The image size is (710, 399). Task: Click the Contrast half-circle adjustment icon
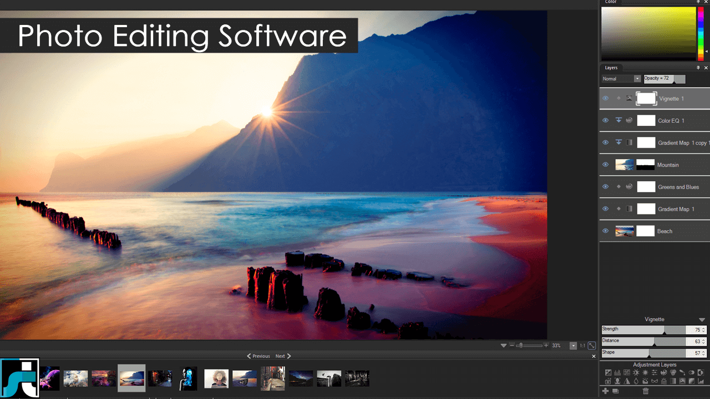[701, 372]
